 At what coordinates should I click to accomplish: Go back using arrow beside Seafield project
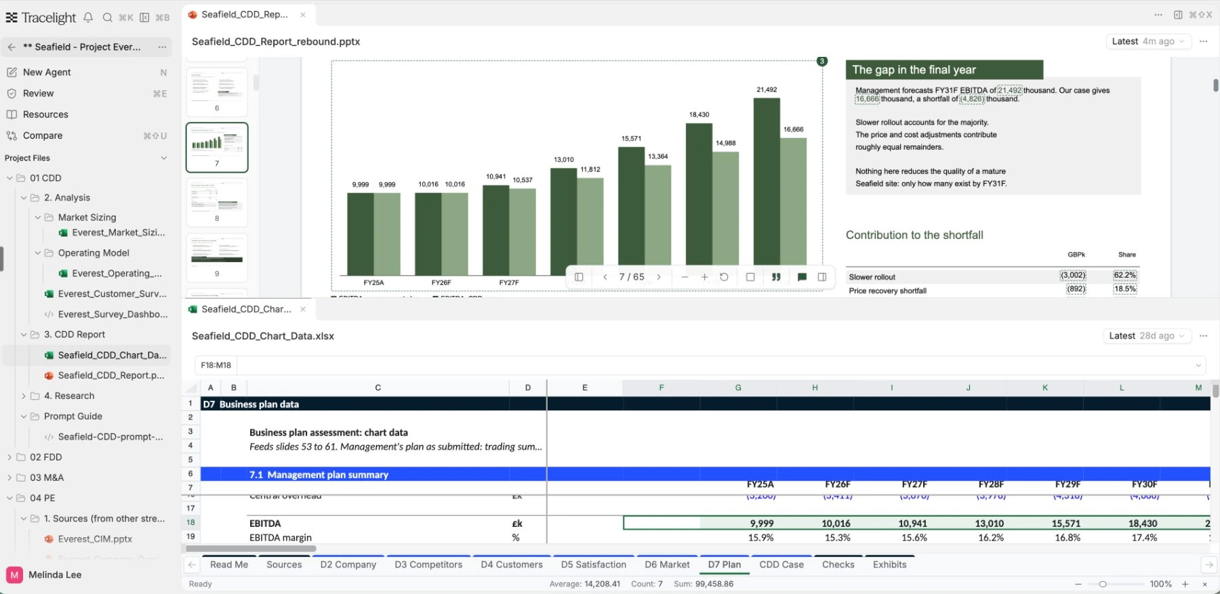pos(12,47)
